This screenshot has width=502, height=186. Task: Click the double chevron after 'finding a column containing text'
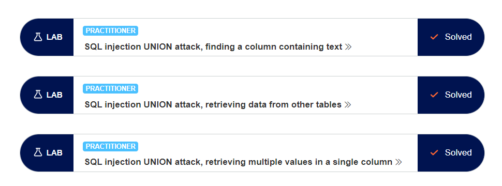(348, 47)
